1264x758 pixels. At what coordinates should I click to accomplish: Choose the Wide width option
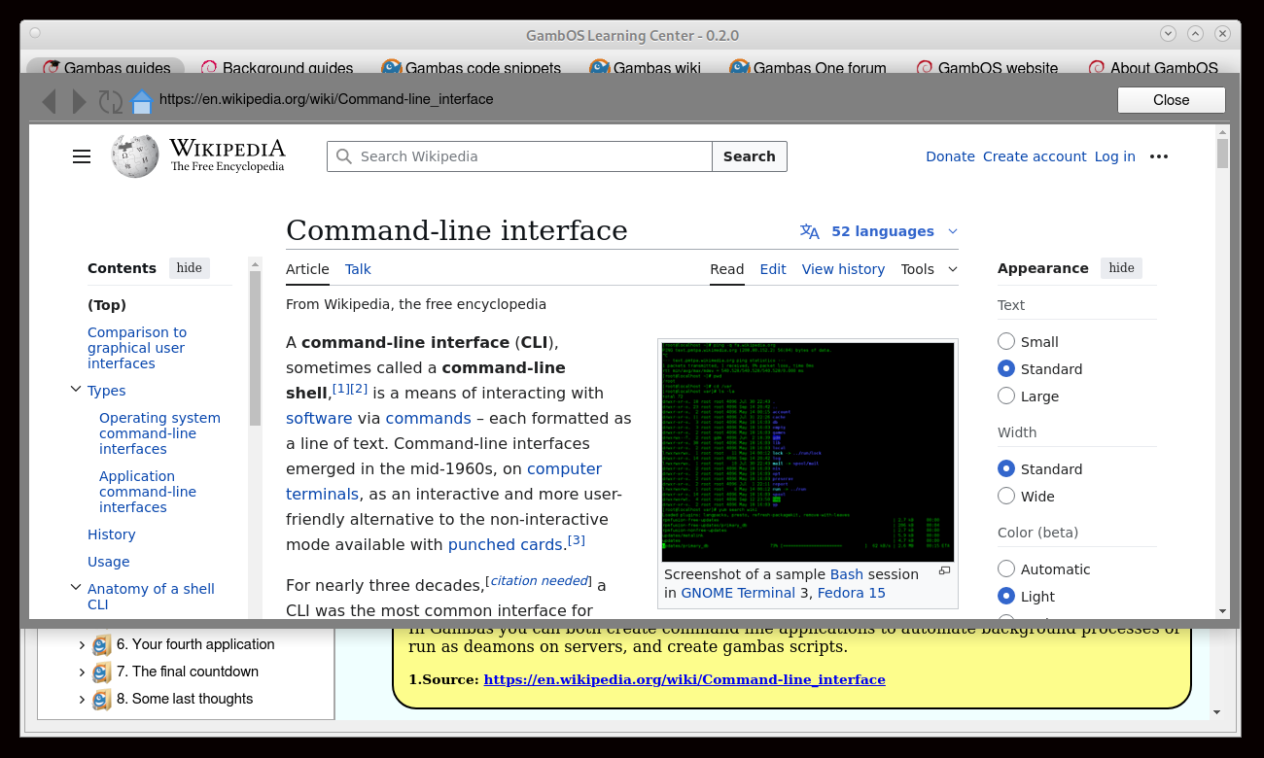(x=1006, y=497)
